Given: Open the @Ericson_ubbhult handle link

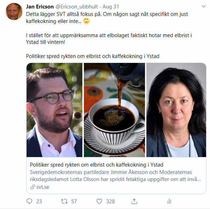Looking at the screenshot, I should click(x=76, y=7).
